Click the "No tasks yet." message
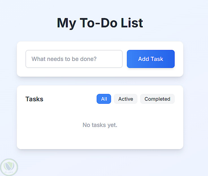 pos(100,125)
